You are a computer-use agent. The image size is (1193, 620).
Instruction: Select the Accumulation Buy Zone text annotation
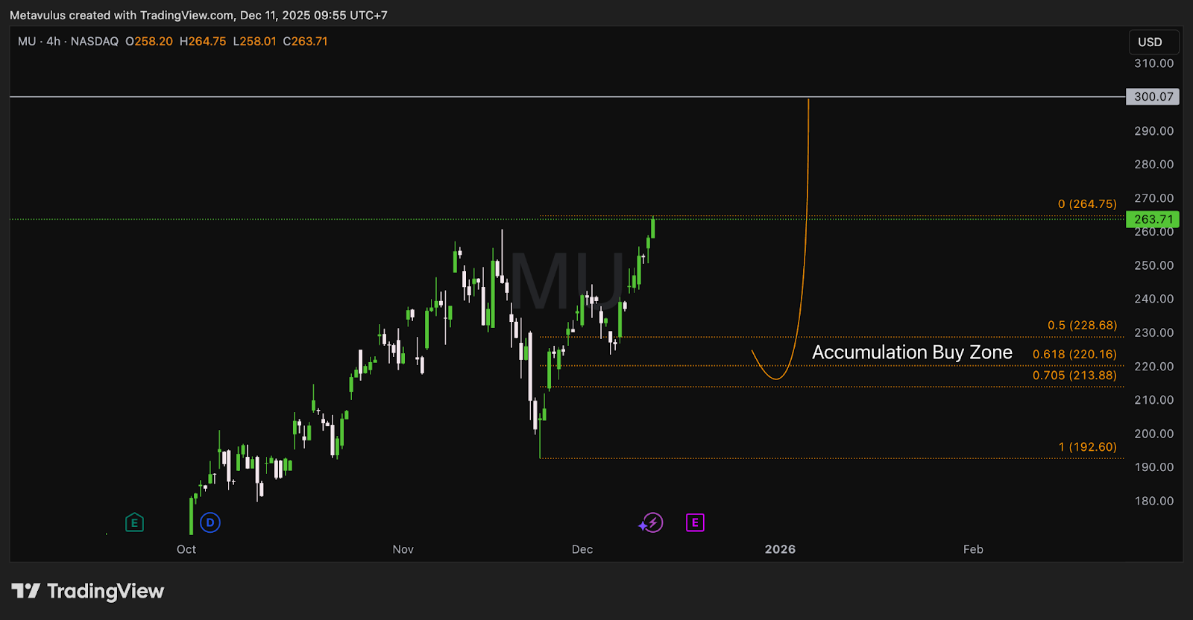click(912, 352)
